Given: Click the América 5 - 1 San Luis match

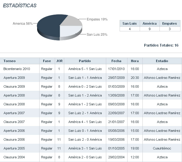Looking at the screenshot, I should point(85,69).
